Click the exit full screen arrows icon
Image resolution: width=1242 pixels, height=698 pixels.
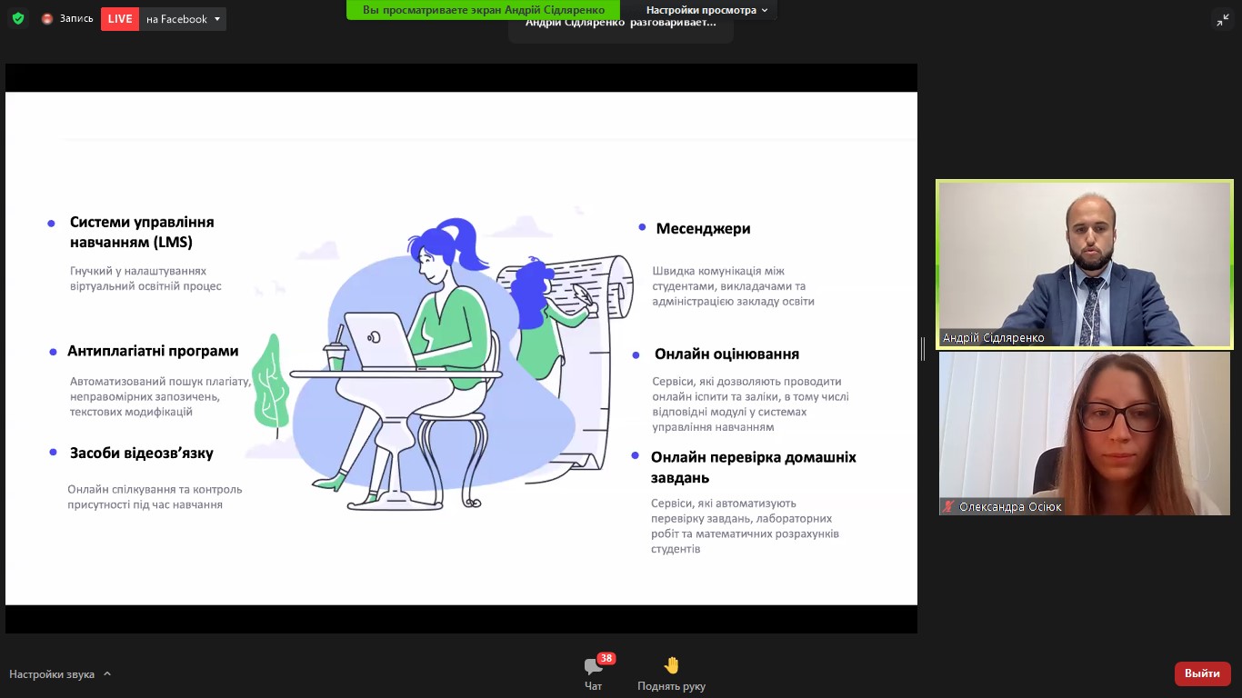tap(1223, 19)
